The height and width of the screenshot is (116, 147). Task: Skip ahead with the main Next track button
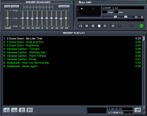(105, 26)
